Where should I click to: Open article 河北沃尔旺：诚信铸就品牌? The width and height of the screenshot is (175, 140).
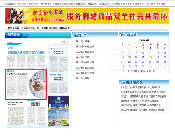143,105
